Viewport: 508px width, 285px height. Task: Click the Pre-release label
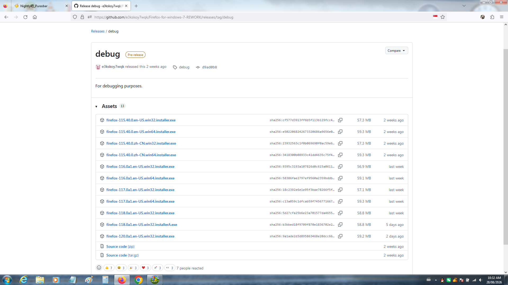[x=135, y=55]
